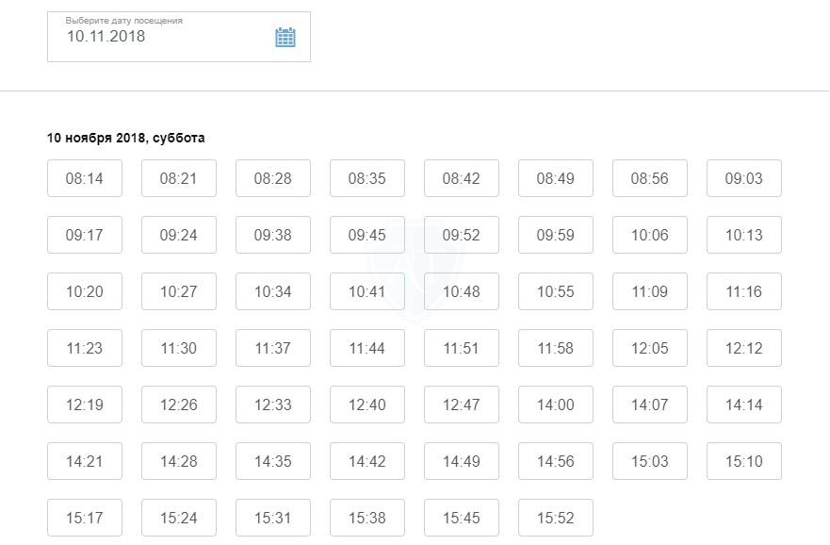Choose the 09:45 time slot
Viewport: 830px width, 545px height.
point(367,235)
